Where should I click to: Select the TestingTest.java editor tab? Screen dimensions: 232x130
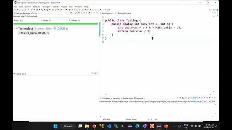pos(123,13)
